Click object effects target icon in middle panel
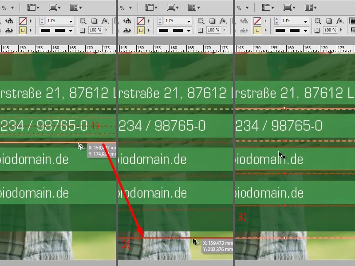Viewport: 355px width, 266px height. coord(201,21)
